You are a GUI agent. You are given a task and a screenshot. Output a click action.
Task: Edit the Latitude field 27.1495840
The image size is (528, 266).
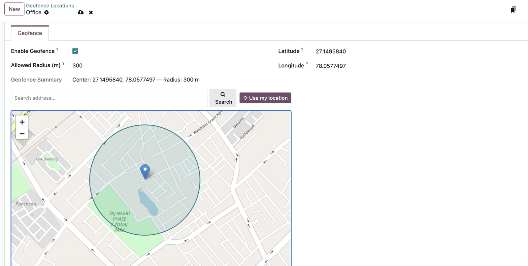[331, 51]
